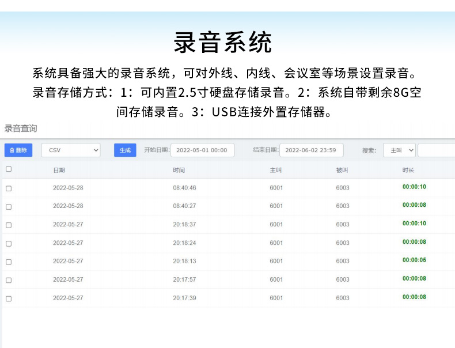
Task: Open the CSV export format dropdown
Action: click(x=70, y=150)
